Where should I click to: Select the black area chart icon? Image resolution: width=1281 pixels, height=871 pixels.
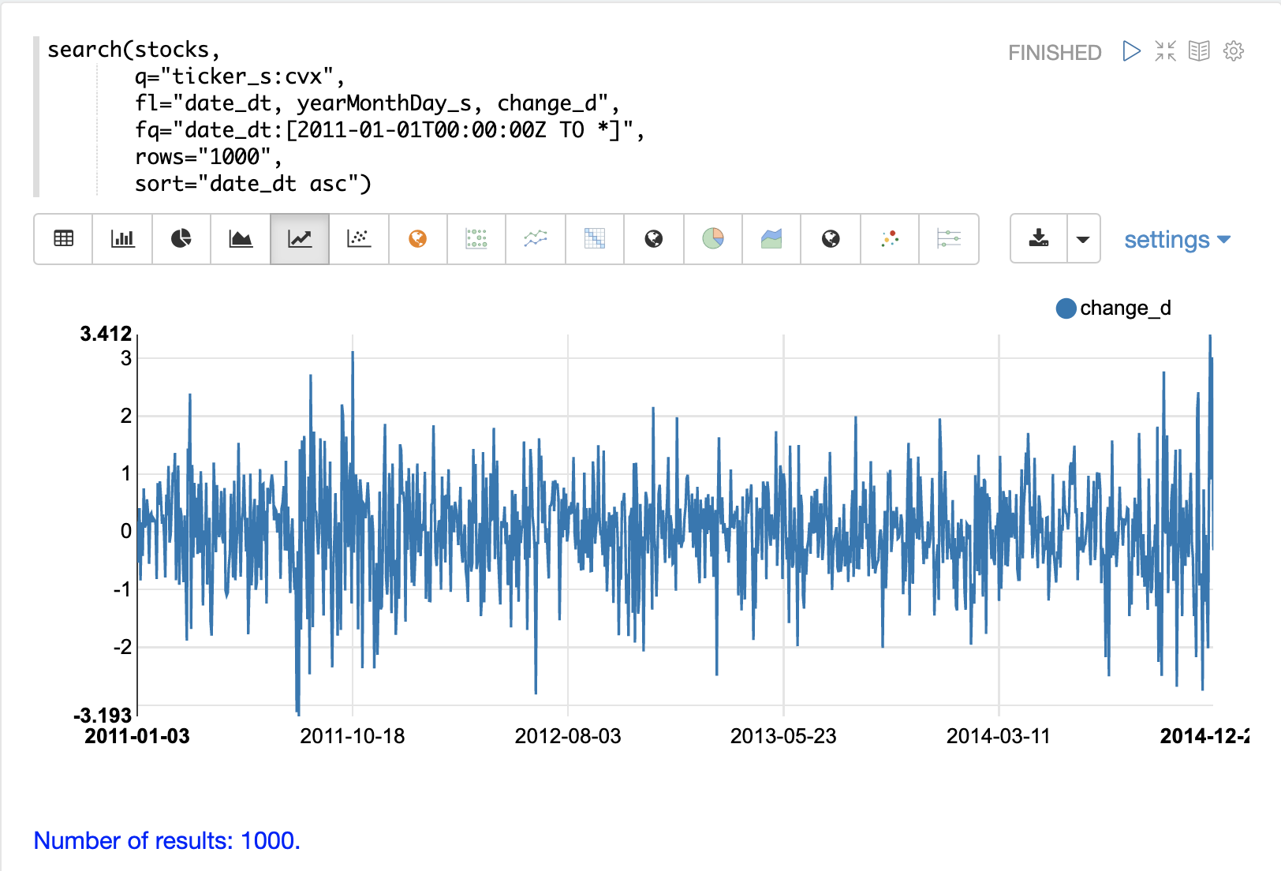[241, 238]
